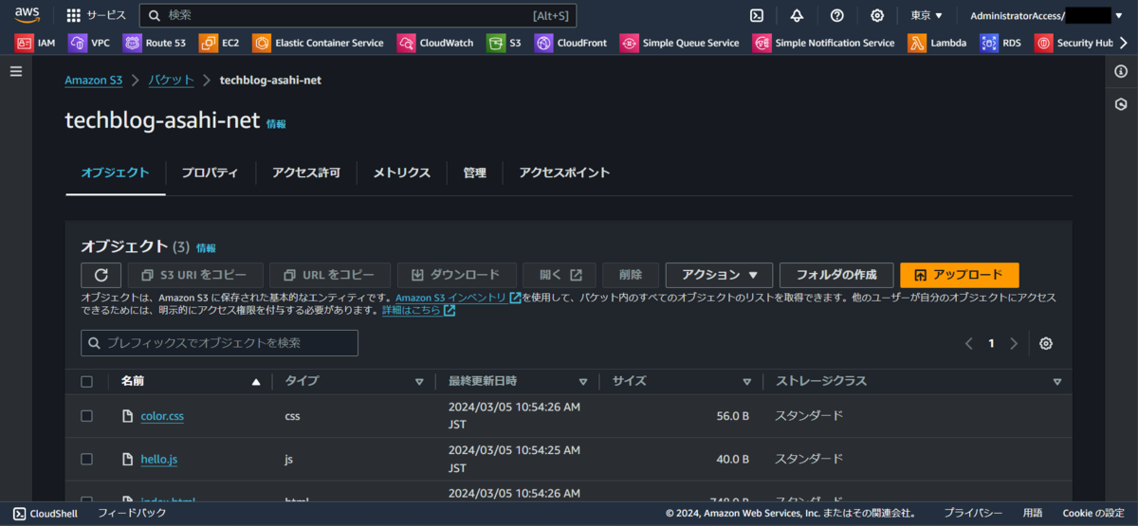This screenshot has width=1138, height=526.
Task: Click the アップロード upload button
Action: click(959, 275)
